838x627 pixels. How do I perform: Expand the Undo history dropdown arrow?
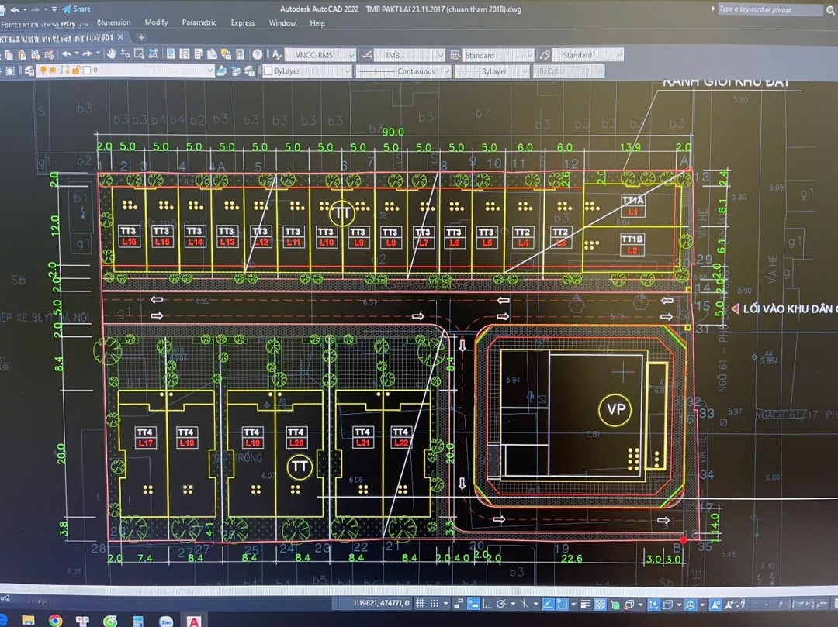point(76,53)
